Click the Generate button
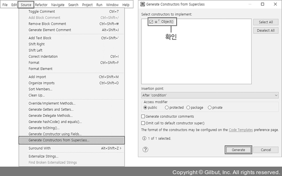Image resolution: width=282 pixels, height=176 pixels. (238, 150)
